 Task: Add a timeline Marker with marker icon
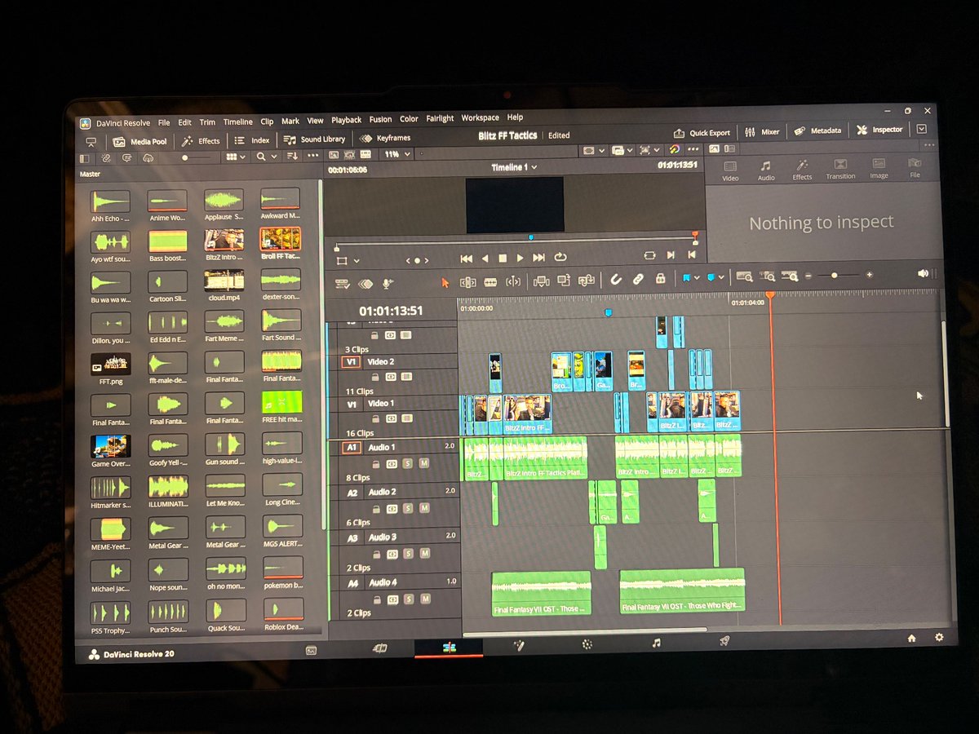coord(711,277)
